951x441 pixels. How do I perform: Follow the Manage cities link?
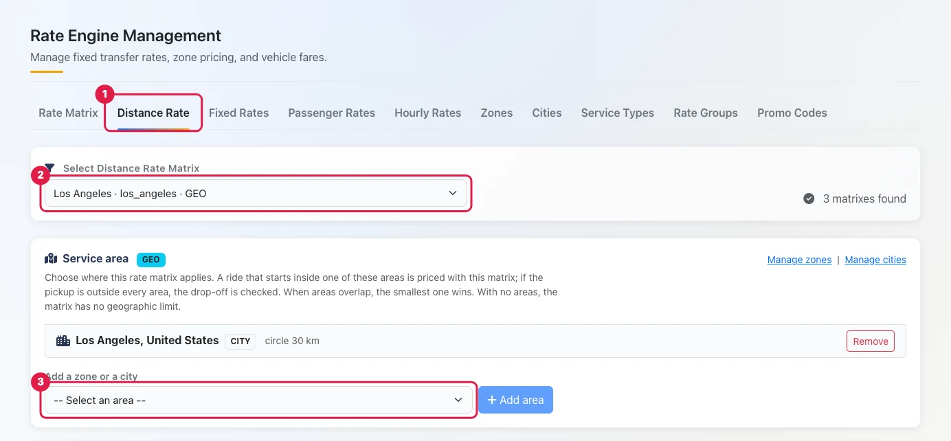click(x=875, y=260)
